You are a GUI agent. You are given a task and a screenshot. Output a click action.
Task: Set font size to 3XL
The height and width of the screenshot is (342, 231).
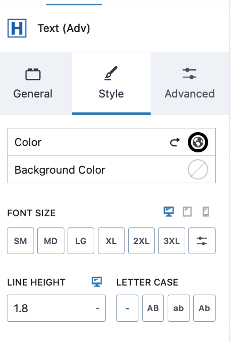(x=171, y=241)
